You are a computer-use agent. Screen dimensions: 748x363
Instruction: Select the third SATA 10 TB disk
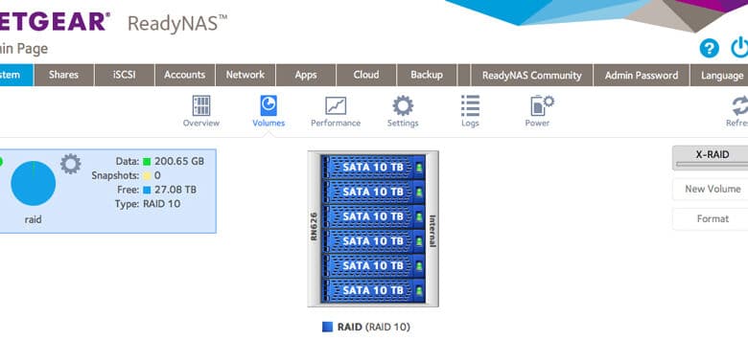[x=373, y=216]
